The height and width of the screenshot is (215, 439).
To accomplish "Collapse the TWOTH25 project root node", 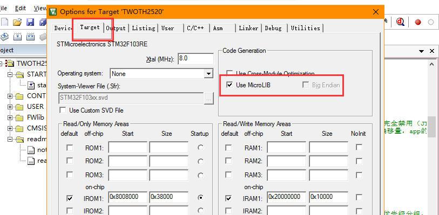I will pos(1,64).
